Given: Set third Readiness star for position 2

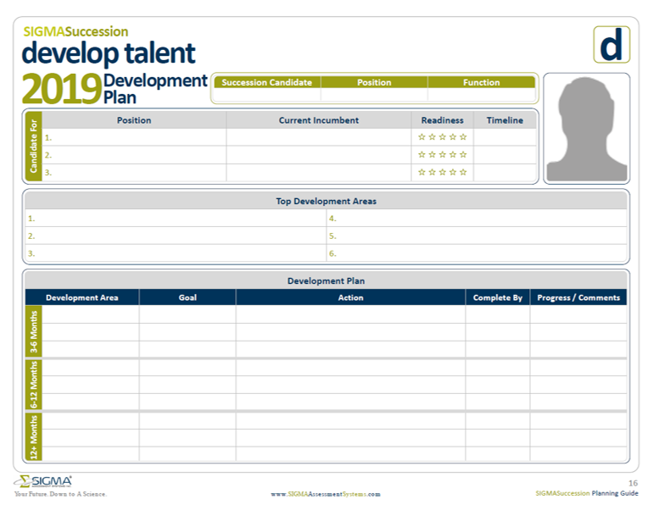Looking at the screenshot, I should 443,155.
